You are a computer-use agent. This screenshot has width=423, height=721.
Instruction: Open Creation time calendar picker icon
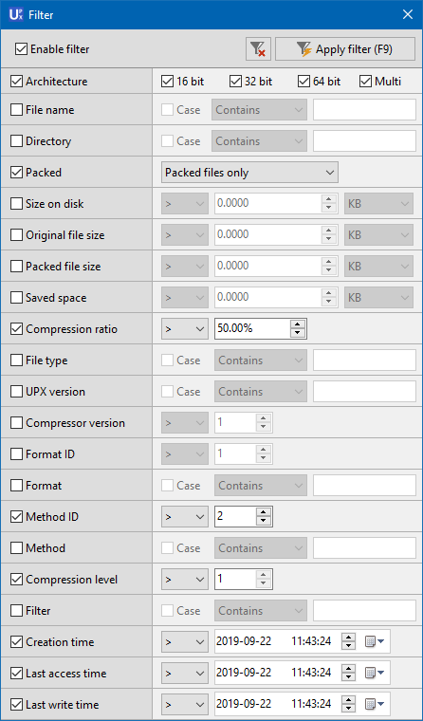375,641
